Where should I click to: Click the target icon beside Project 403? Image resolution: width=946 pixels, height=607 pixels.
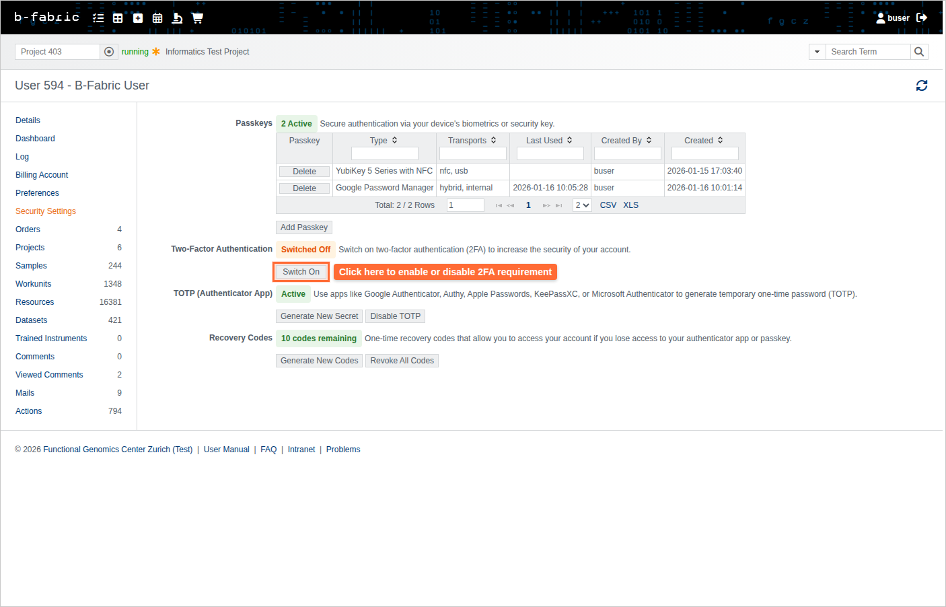[x=109, y=52]
